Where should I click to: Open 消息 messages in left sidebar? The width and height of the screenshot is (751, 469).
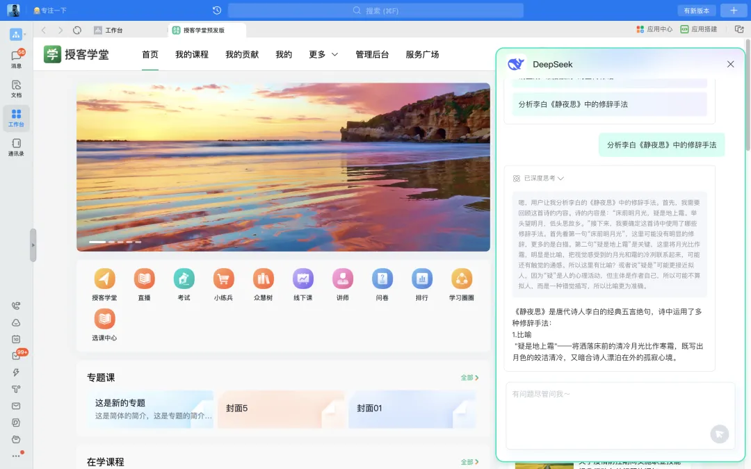(x=16, y=58)
